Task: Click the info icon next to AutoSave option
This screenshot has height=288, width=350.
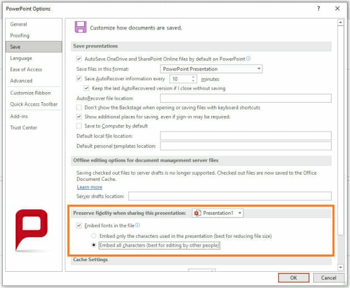Action: click(x=249, y=58)
